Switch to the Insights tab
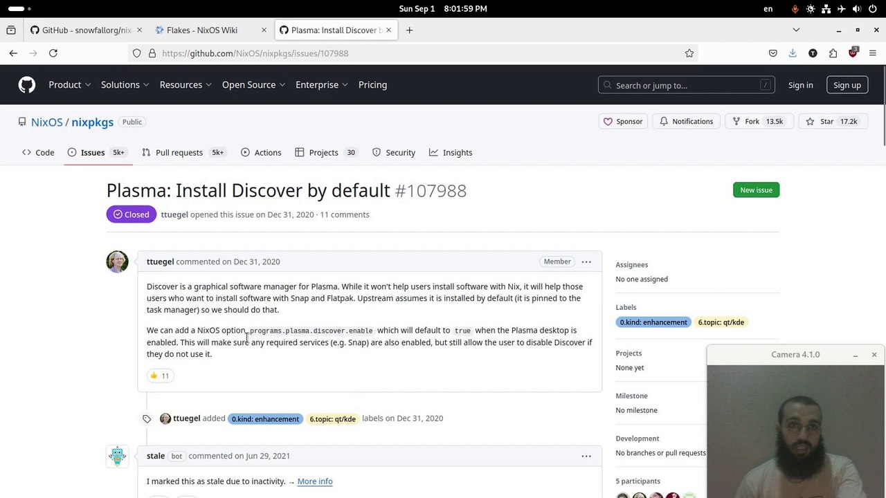 (451, 152)
